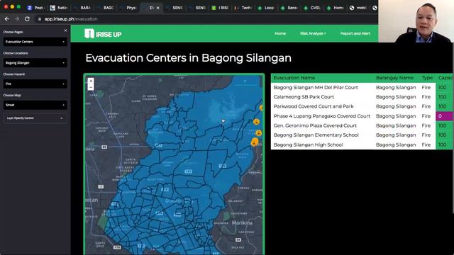Open the Evacuation Centers page dropdown
The height and width of the screenshot is (255, 454).
tap(35, 42)
